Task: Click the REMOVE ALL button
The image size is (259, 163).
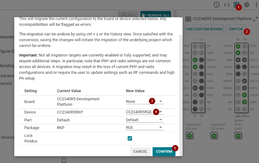Action: click(155, 15)
